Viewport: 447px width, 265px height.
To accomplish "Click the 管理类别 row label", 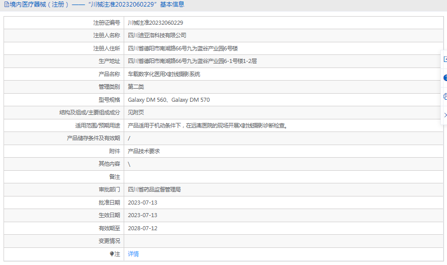I will (x=110, y=87).
